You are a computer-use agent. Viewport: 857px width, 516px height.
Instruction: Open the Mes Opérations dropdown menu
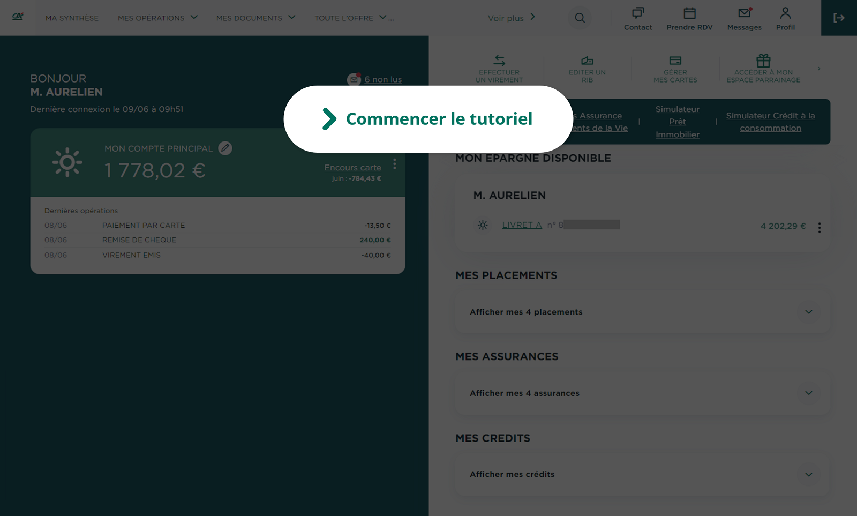click(157, 18)
